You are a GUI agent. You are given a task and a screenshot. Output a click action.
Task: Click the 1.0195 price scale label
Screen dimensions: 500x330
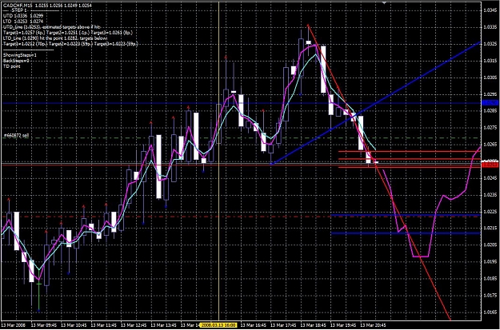click(x=490, y=261)
